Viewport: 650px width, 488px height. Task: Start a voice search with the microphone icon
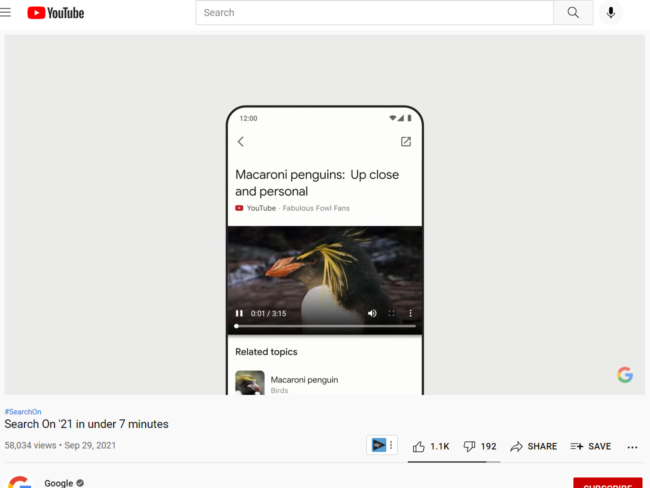coord(610,13)
